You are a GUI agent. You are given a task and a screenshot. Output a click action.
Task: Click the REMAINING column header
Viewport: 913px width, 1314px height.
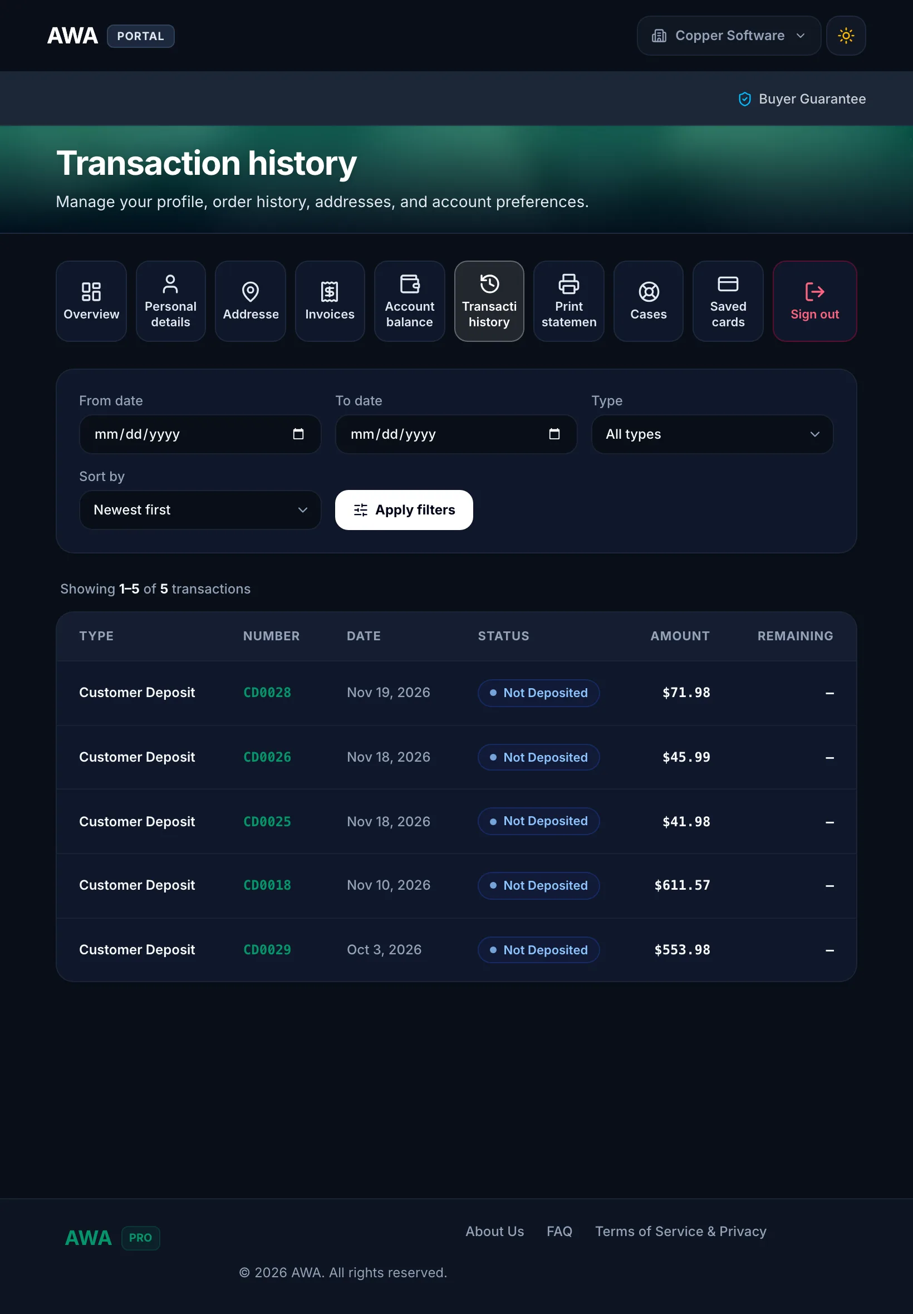click(795, 636)
